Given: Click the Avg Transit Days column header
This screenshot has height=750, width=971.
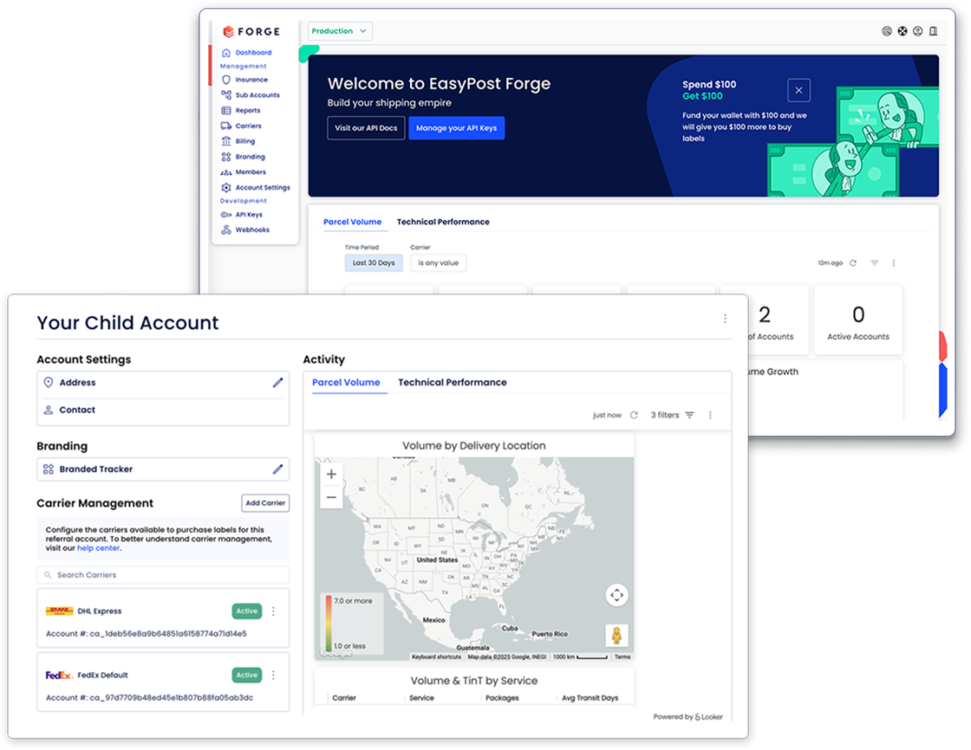Looking at the screenshot, I should [x=590, y=698].
